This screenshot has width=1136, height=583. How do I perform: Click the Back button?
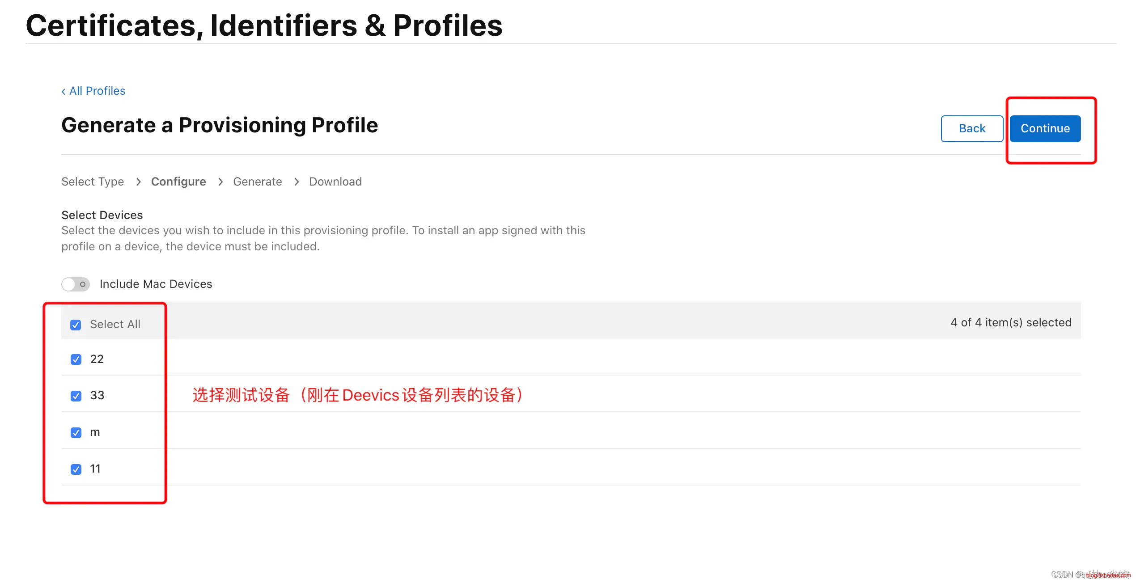click(x=971, y=129)
